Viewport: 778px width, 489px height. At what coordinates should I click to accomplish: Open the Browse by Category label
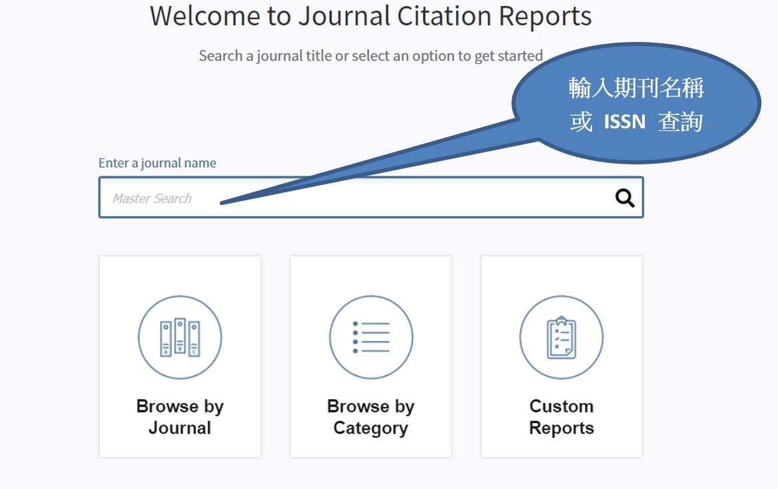370,416
